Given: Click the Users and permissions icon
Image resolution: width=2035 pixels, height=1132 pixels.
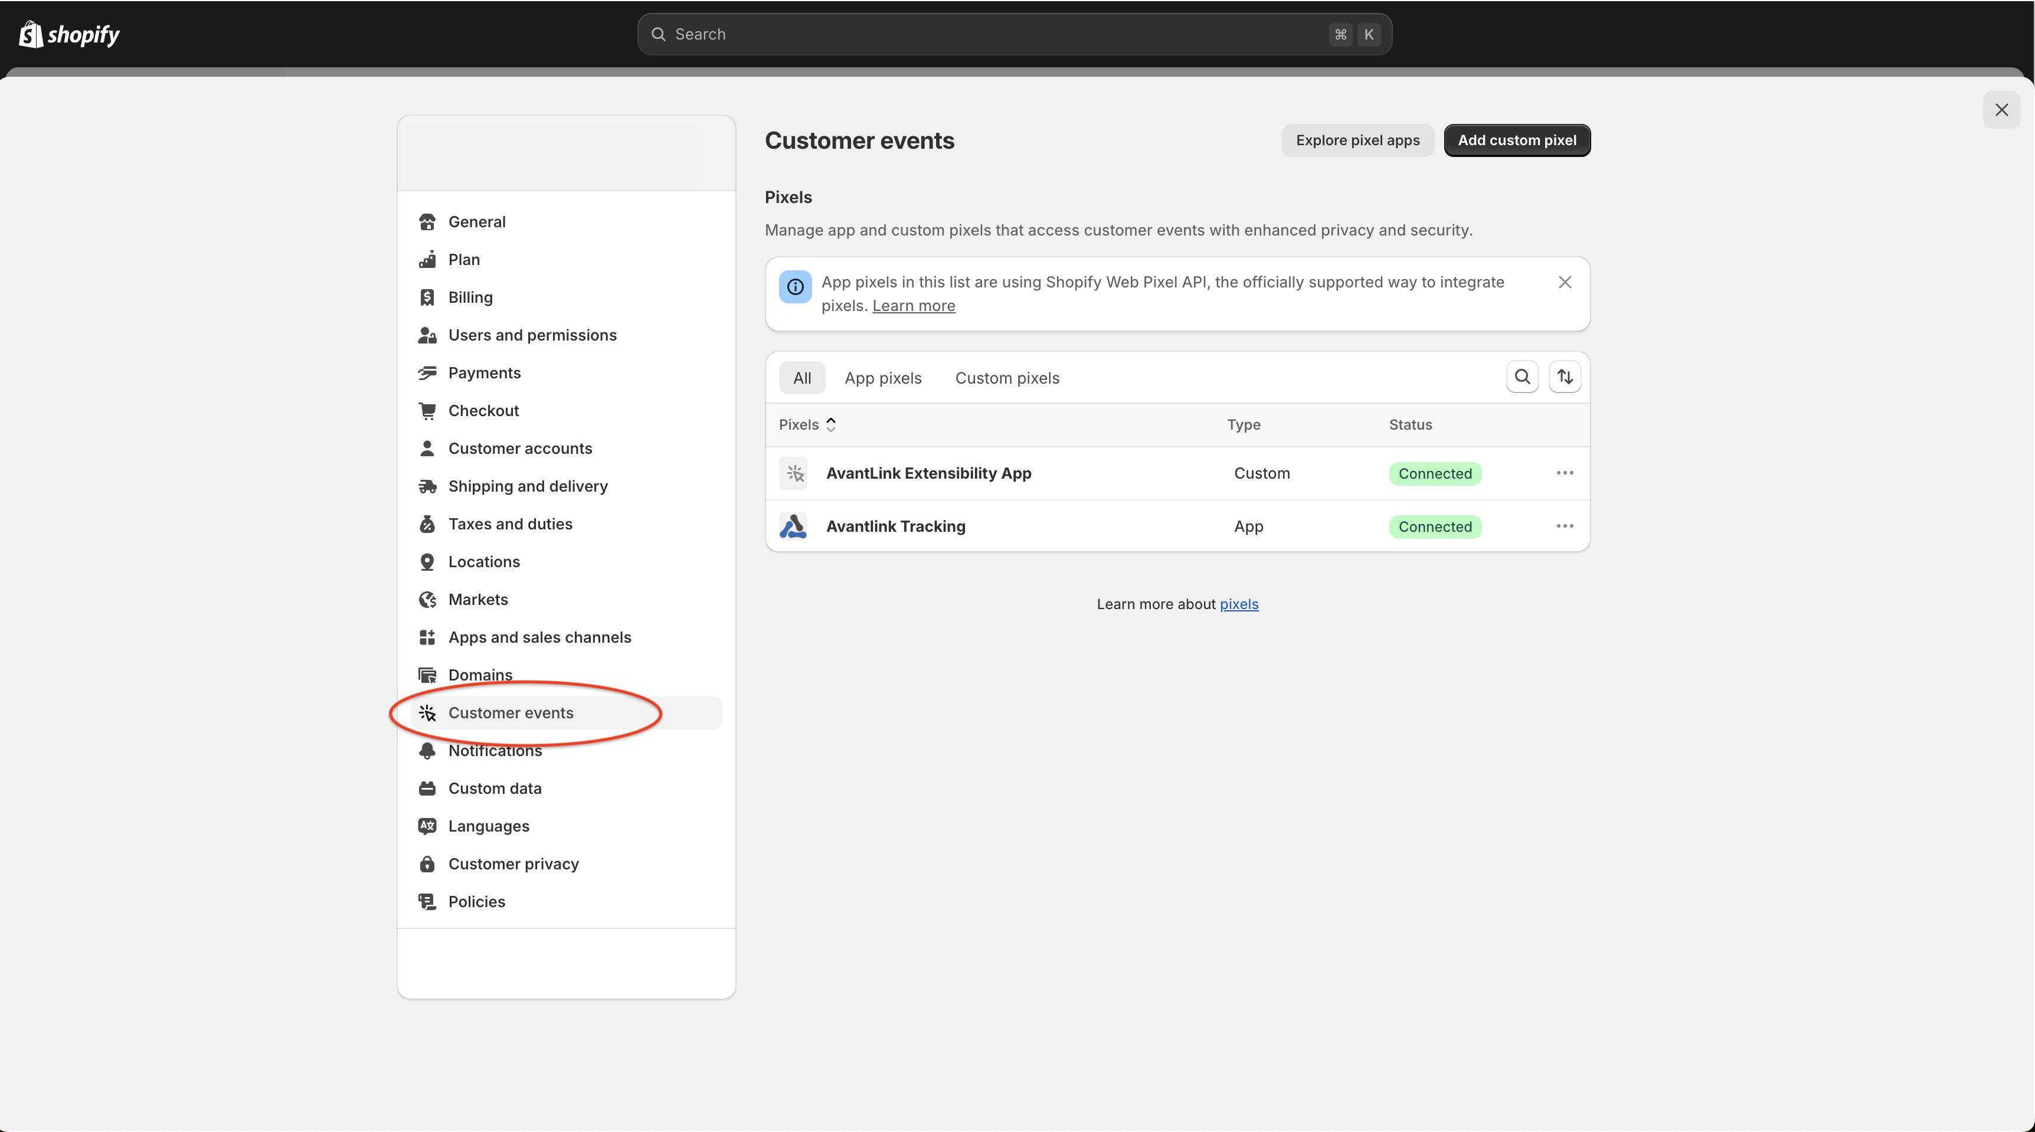Looking at the screenshot, I should click(427, 336).
